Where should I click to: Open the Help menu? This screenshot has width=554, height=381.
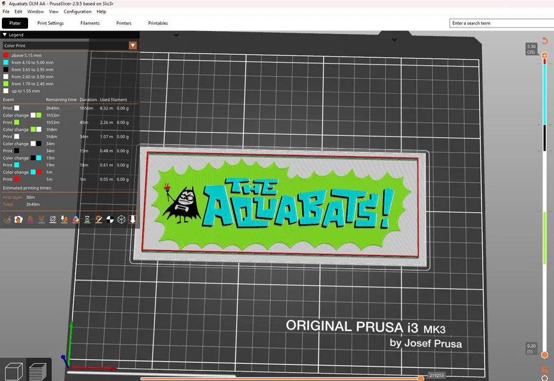click(x=101, y=12)
